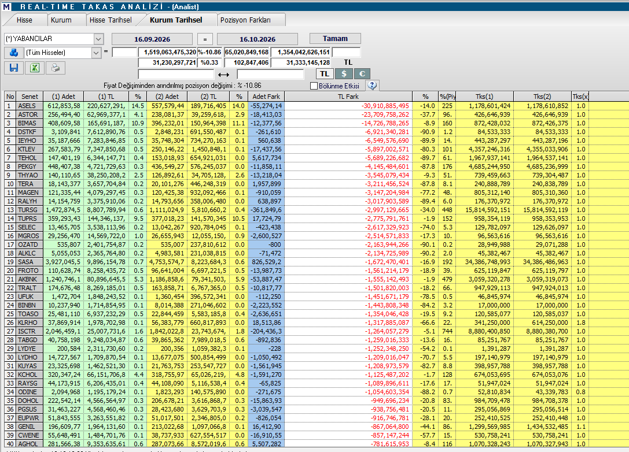Switch the currency to euro
Viewport: 629px width, 452px height.
(x=362, y=74)
